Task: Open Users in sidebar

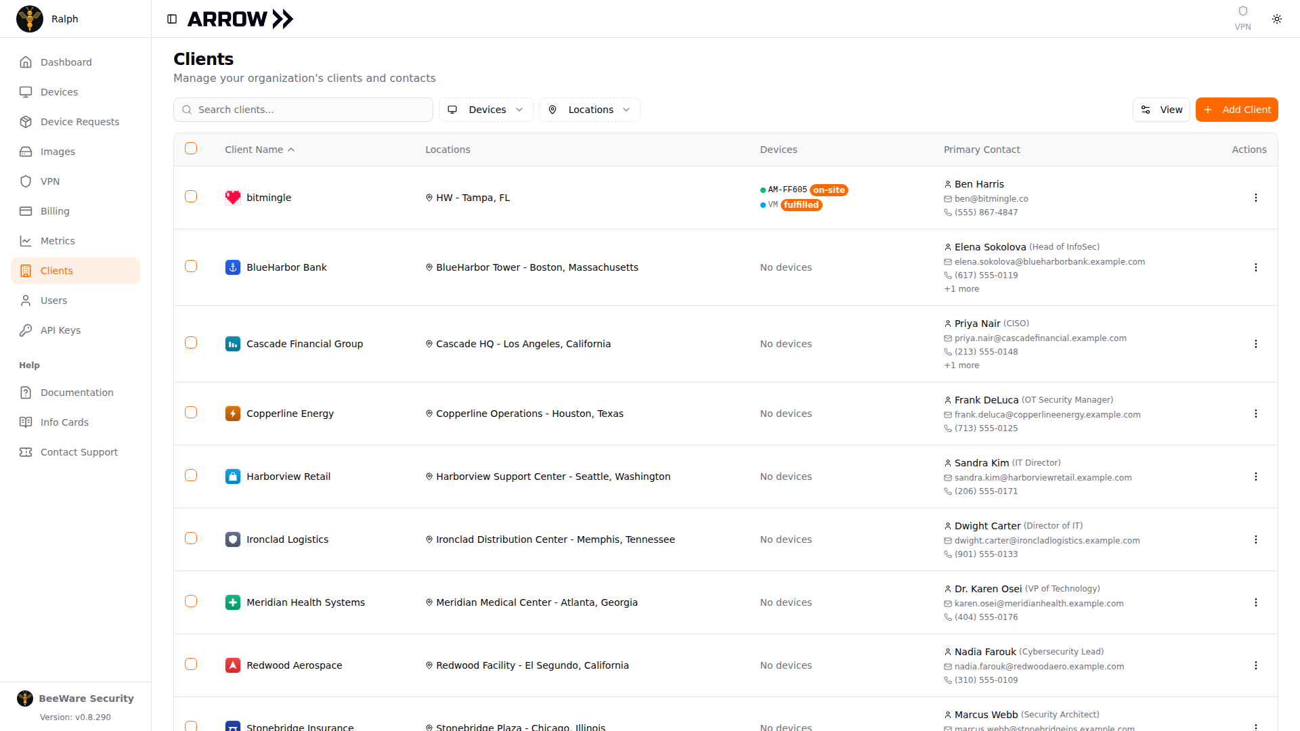Action: pyautogui.click(x=76, y=301)
